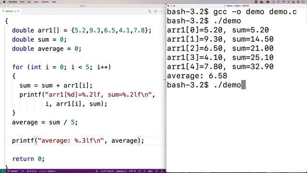Place cursor on return 0 line
307x173 pixels.
tap(28, 159)
